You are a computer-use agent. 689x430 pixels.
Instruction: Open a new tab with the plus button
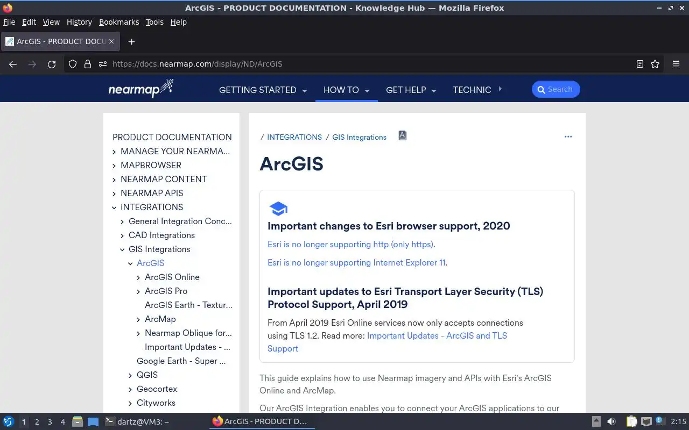click(x=131, y=41)
